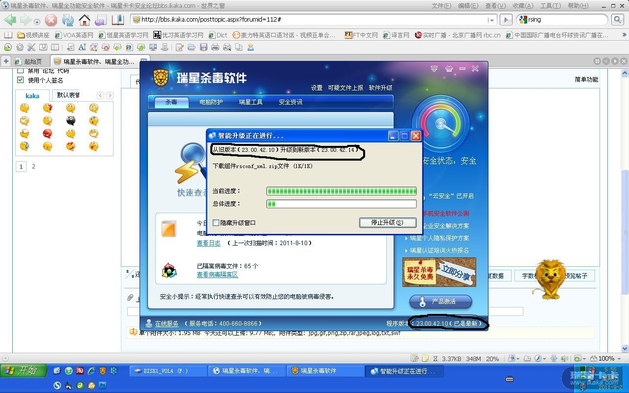Click the 软件升级 link in Rising header
Screen dimensions: 629x393
380,88
